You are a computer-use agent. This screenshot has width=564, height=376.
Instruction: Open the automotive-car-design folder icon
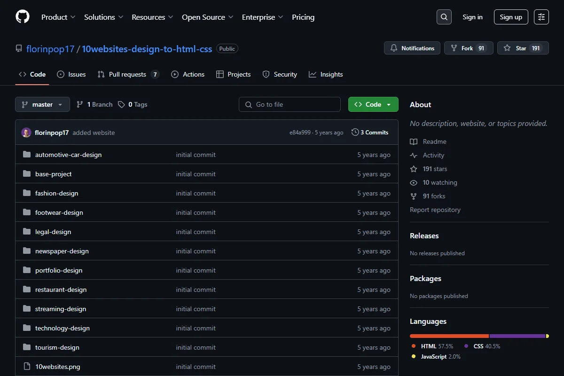(x=27, y=155)
